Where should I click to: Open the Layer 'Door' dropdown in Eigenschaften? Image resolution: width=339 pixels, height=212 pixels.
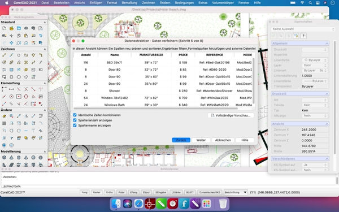[x=315, y=65]
